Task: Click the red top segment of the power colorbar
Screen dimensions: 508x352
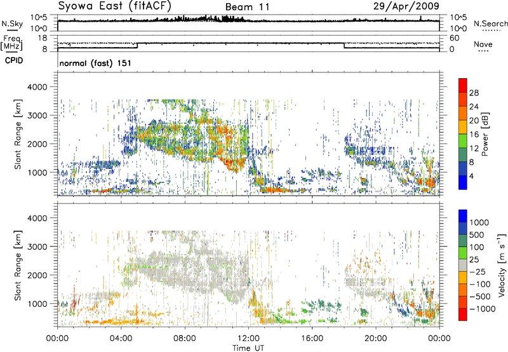Action: pos(463,85)
